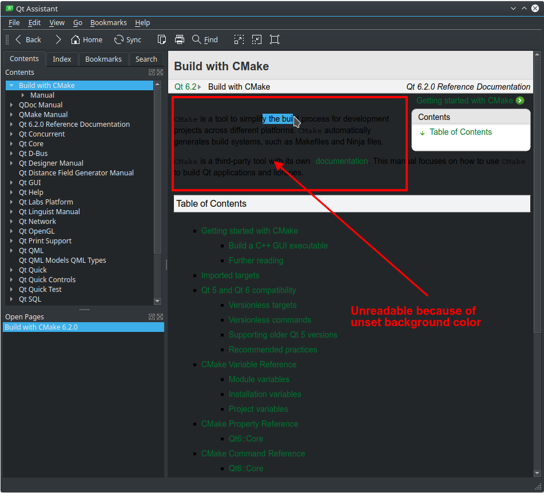This screenshot has height=493, width=544.
Task: Open the documentation hyperlink in the paragraph
Action: coord(342,161)
